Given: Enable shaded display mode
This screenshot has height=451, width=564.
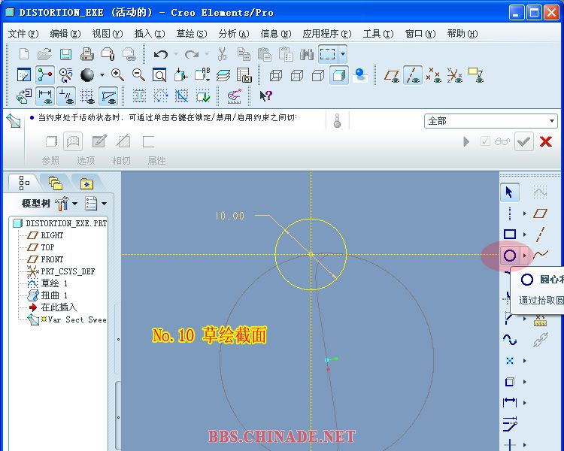Looking at the screenshot, I should (339, 75).
